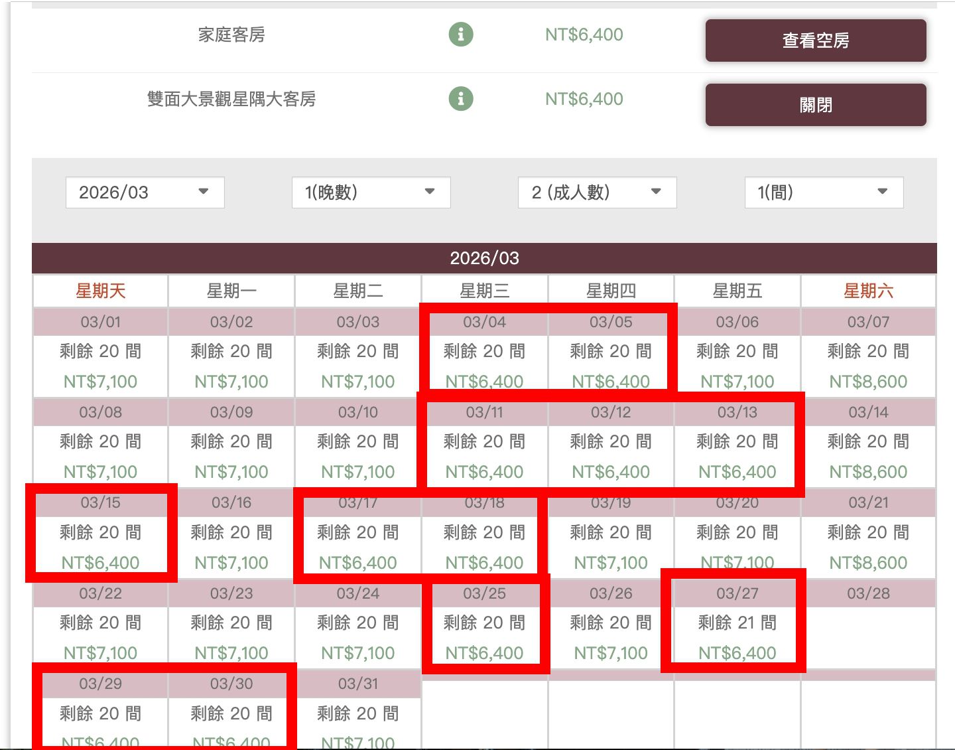Choose the 03/25 date cell
Image resolution: width=955 pixels, height=750 pixels.
click(x=484, y=623)
